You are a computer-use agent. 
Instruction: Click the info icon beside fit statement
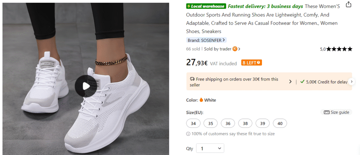(x=188, y=134)
